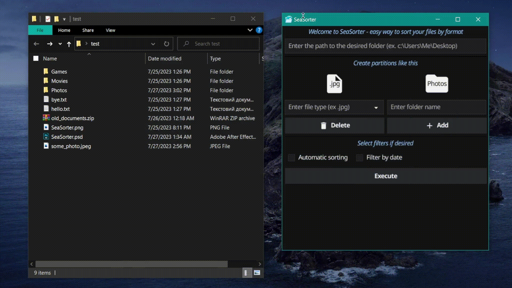The image size is (512, 288).
Task: Refresh the test folder view
Action: pos(166,44)
